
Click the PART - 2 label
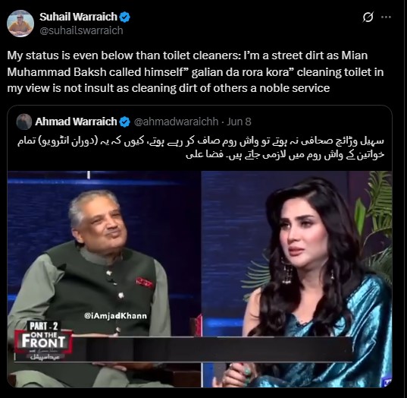point(44,326)
